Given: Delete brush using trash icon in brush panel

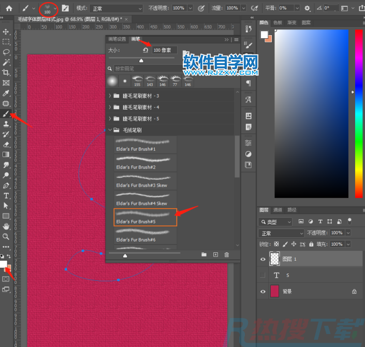Looking at the screenshot, I should 227,254.
